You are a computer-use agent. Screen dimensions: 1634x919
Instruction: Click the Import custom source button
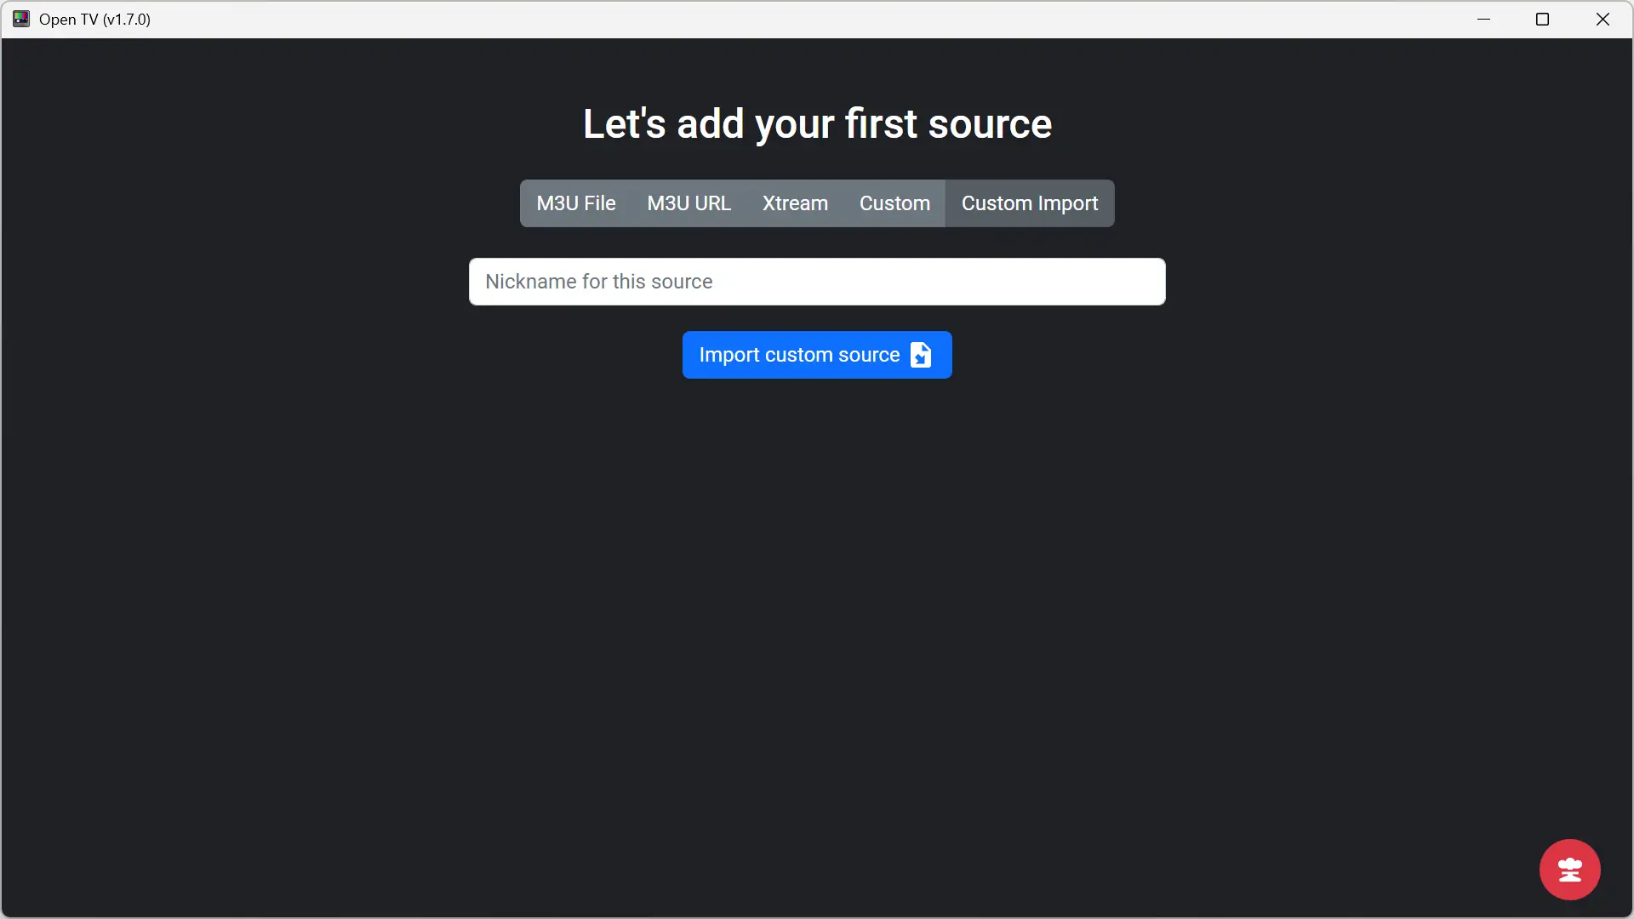point(817,355)
